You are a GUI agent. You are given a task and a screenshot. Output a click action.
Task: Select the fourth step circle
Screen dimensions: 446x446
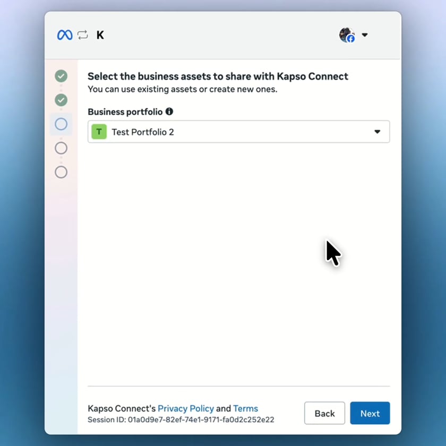61,148
